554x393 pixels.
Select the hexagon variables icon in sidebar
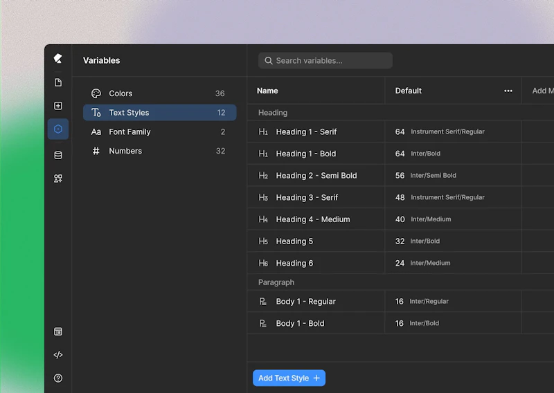[x=58, y=129]
